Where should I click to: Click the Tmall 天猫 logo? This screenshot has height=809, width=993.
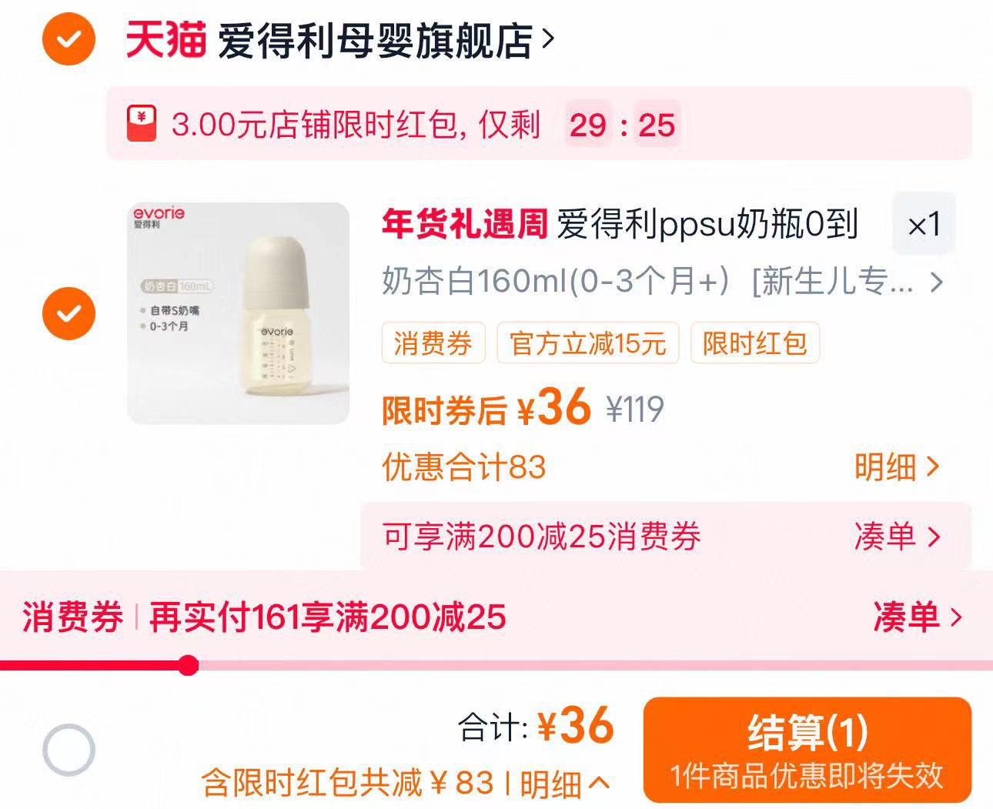pyautogui.click(x=166, y=39)
